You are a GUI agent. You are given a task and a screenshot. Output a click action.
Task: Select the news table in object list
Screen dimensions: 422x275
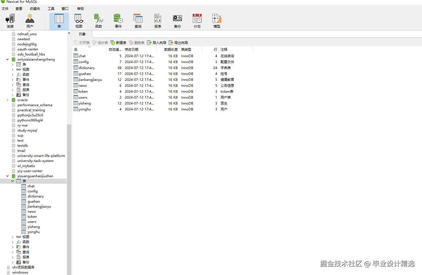[80, 85]
